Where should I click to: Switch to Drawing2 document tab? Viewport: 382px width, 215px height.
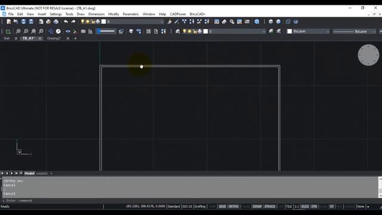tap(54, 38)
